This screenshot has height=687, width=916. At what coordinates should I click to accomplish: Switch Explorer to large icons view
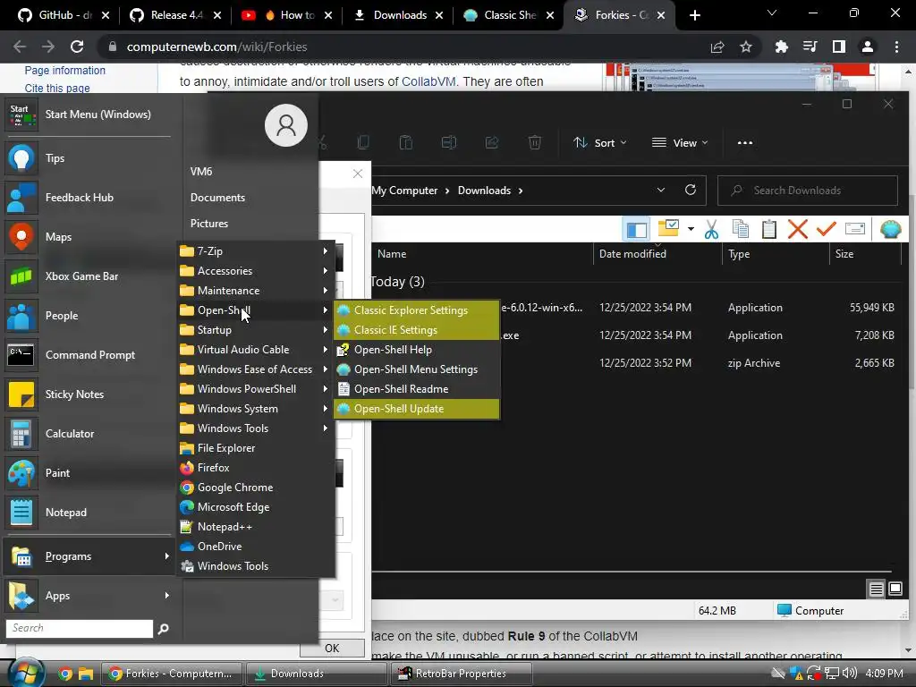point(895,589)
